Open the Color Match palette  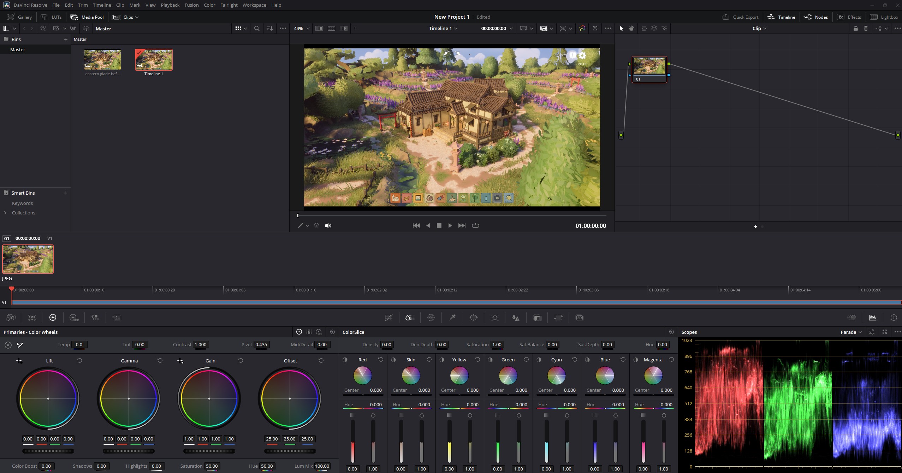click(x=32, y=318)
